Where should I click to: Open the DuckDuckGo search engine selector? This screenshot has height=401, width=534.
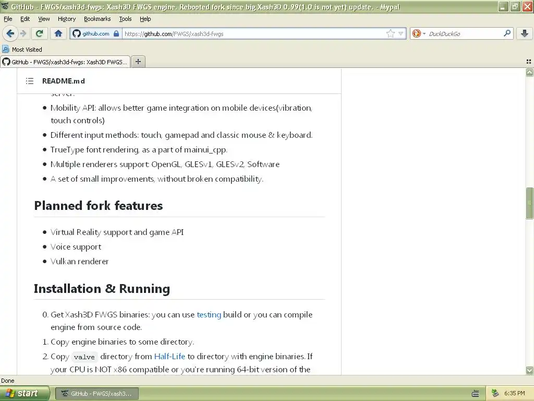419,33
